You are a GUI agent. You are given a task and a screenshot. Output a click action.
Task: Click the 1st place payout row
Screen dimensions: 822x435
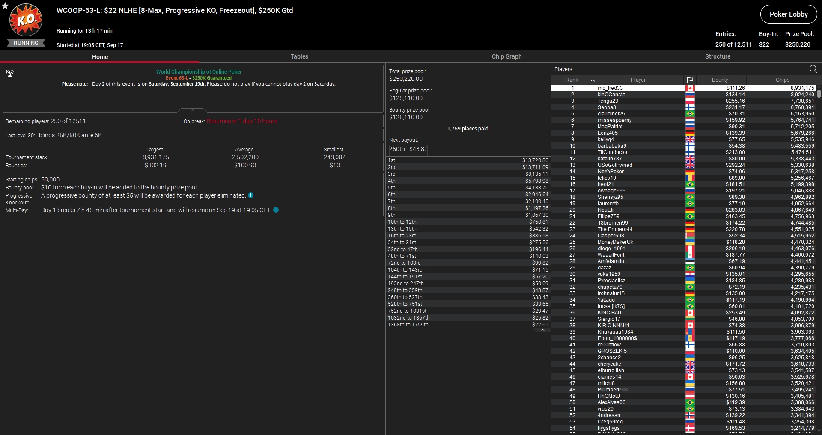(x=468, y=160)
